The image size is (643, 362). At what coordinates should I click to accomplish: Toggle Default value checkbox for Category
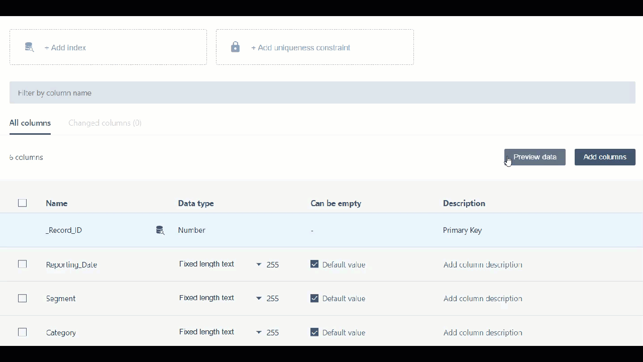(x=314, y=332)
